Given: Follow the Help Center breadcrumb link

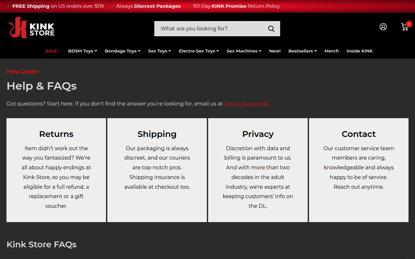Looking at the screenshot, I should [22, 71].
